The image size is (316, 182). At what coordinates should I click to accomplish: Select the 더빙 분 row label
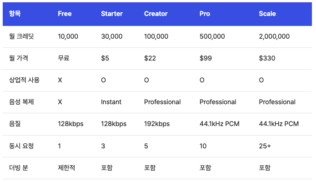pyautogui.click(x=19, y=168)
